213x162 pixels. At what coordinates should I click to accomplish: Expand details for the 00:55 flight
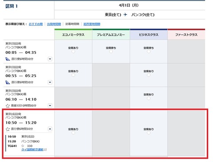50,82
